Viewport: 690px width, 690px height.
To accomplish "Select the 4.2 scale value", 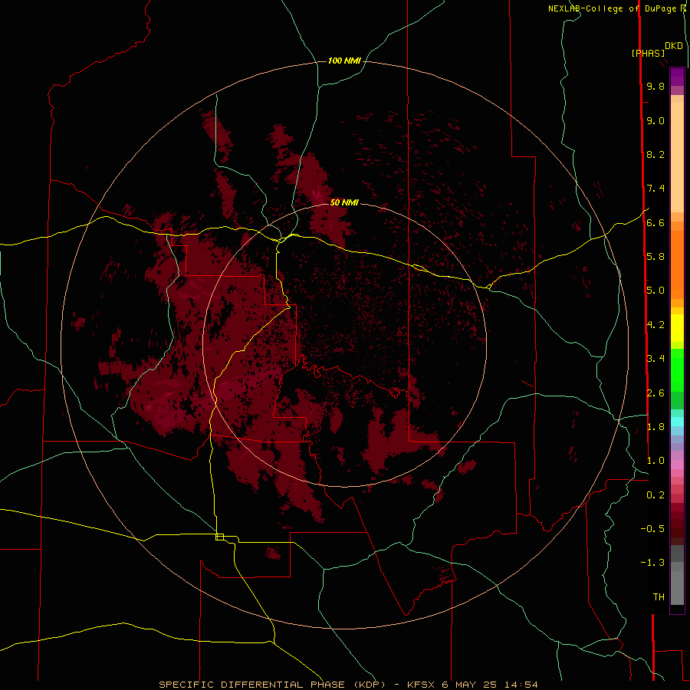I will coord(655,325).
